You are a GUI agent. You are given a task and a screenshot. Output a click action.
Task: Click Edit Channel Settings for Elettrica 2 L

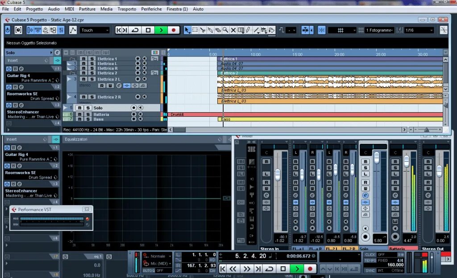119,86
